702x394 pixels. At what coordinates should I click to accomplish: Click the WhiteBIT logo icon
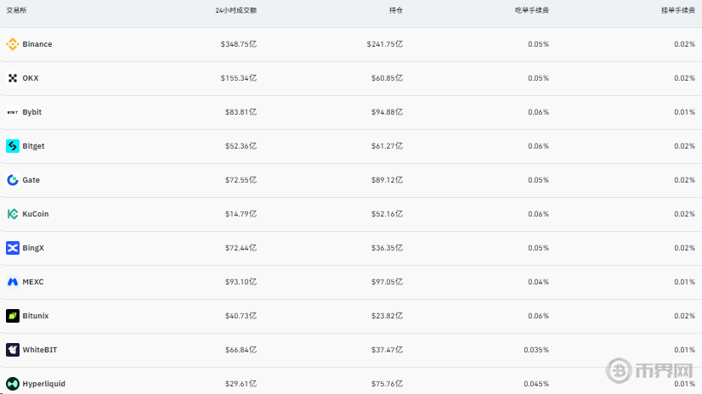coord(13,350)
